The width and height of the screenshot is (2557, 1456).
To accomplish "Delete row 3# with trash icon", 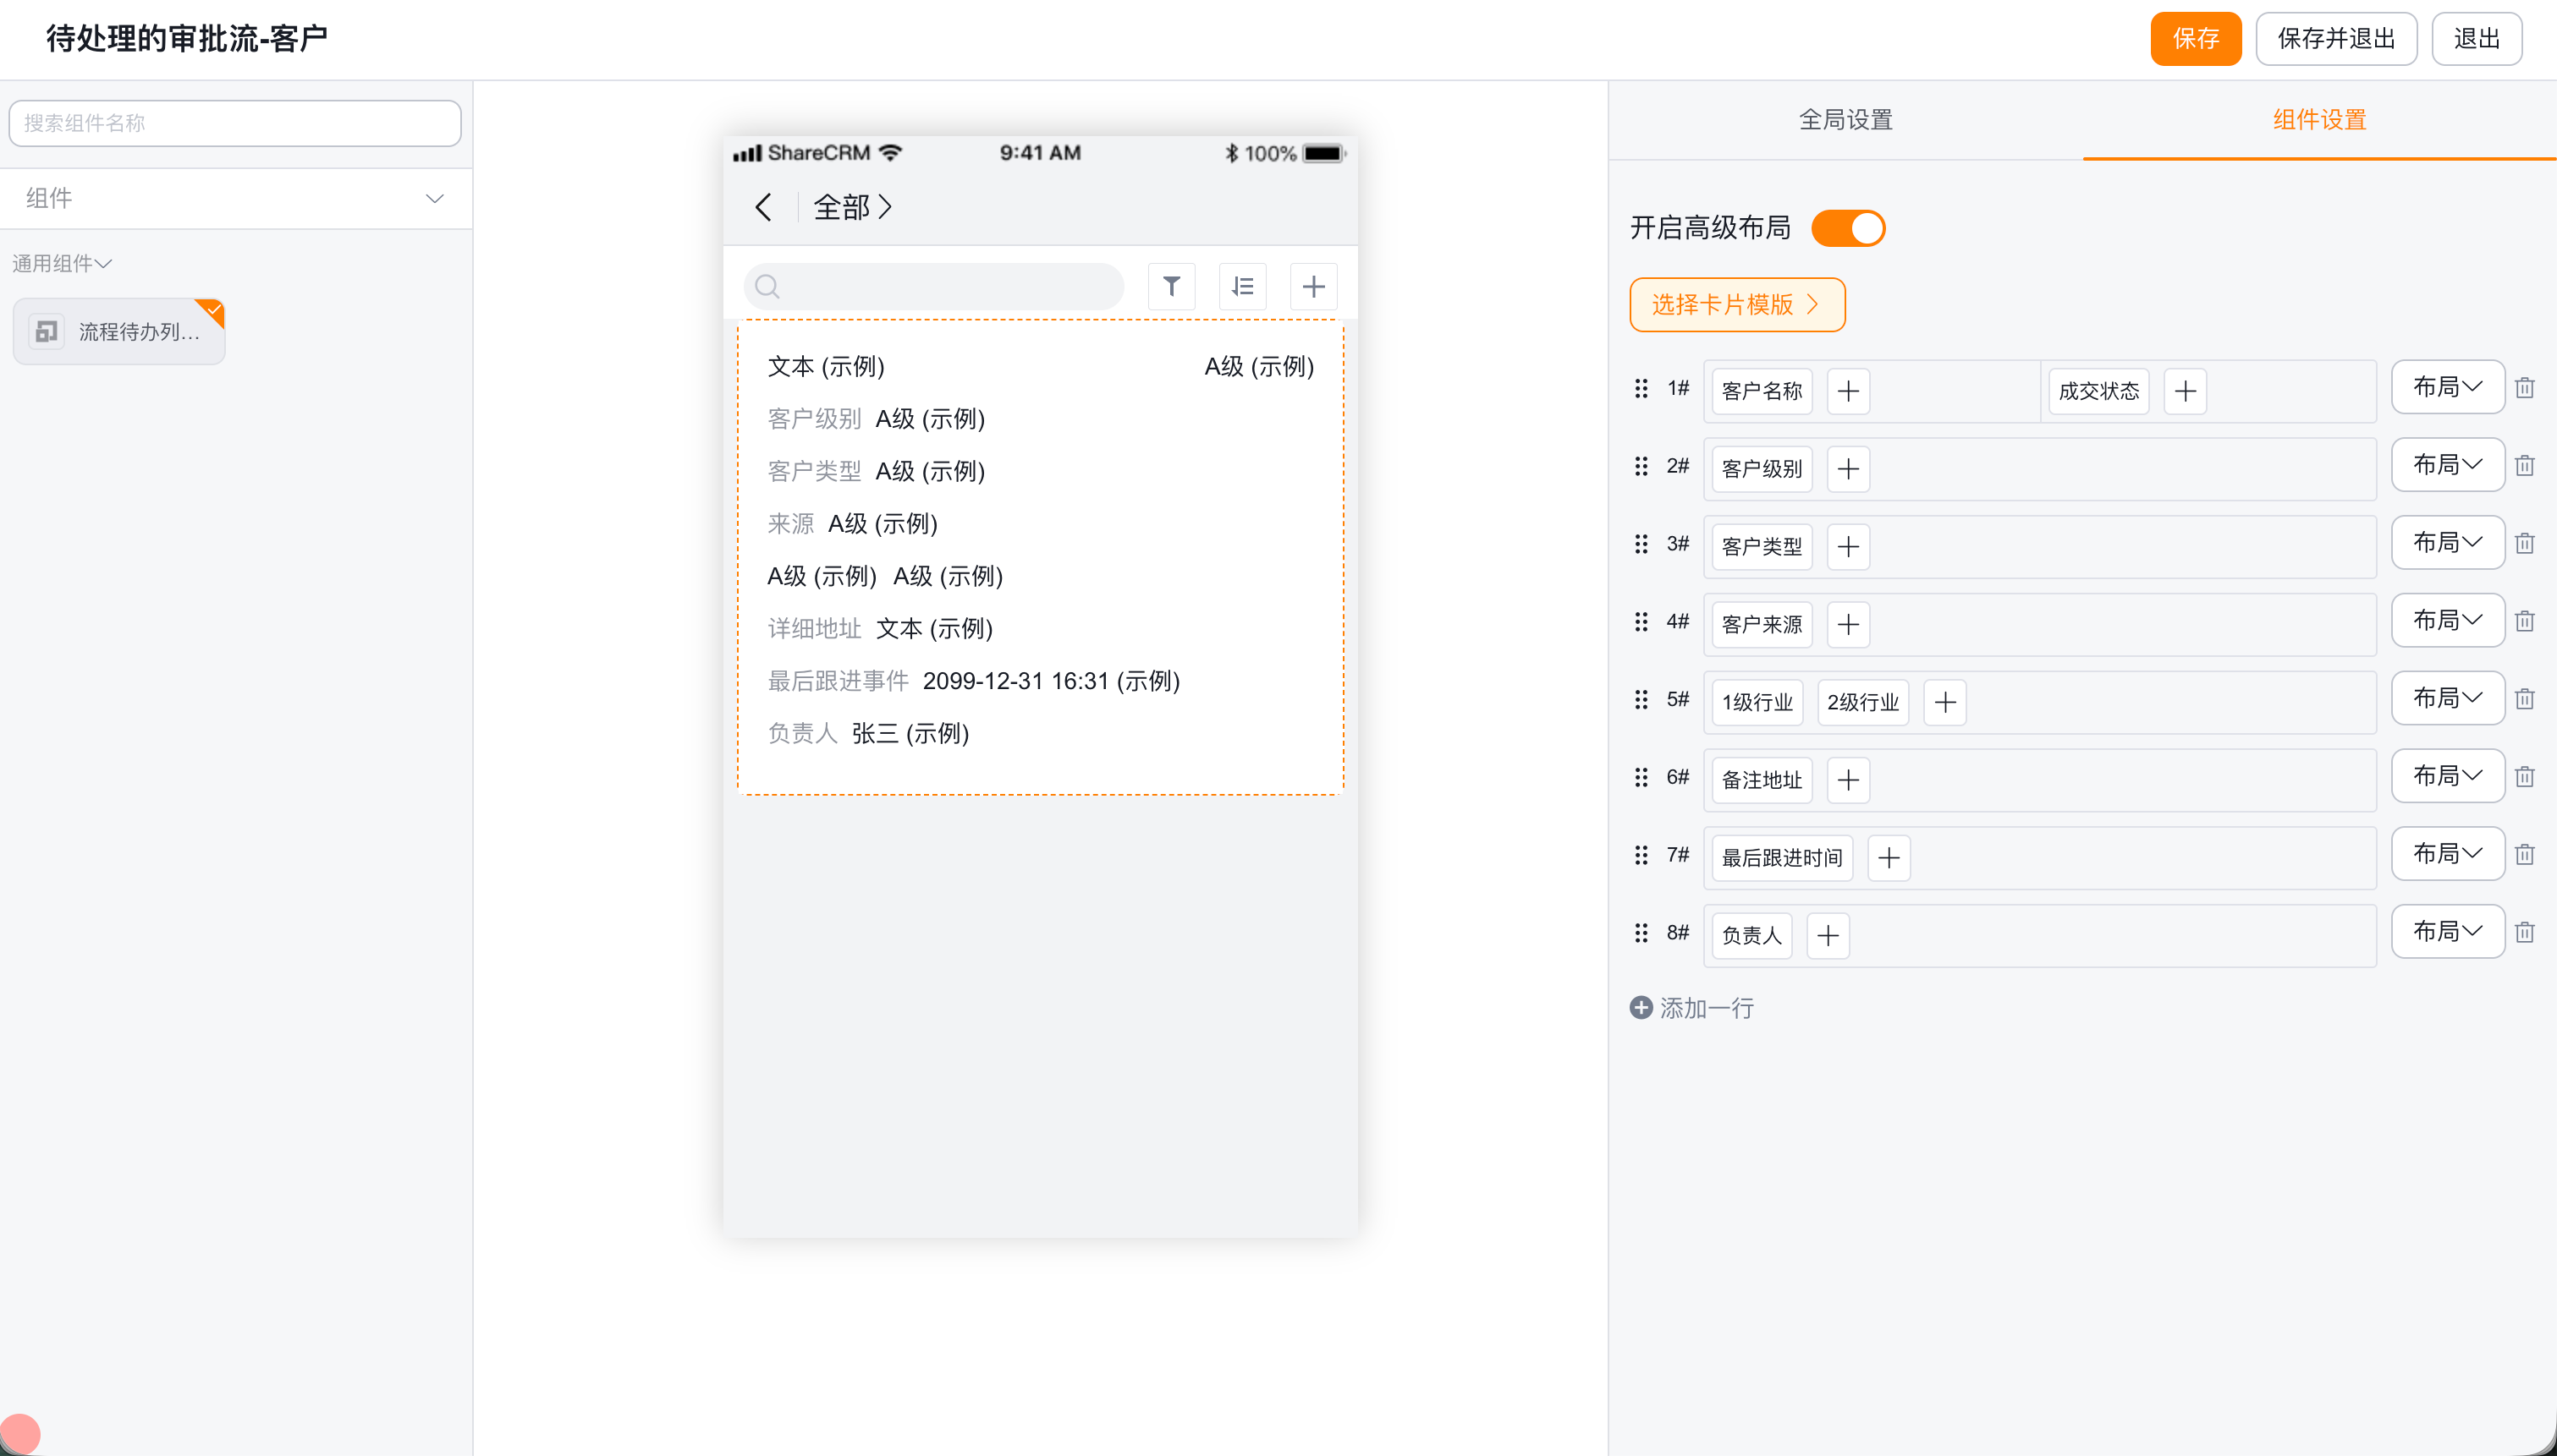I will point(2525,543).
